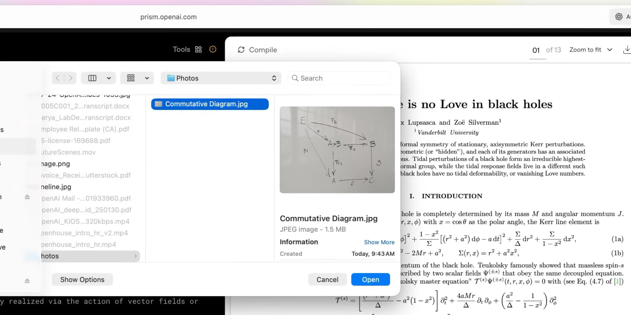The height and width of the screenshot is (315, 631).
Task: Select the image.png file
Action: click(55, 164)
